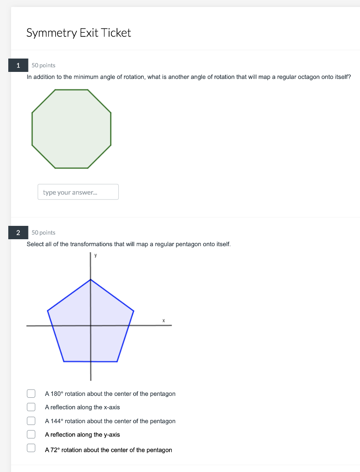
Task: Click the 50 points label on question 2
Action: (43, 233)
